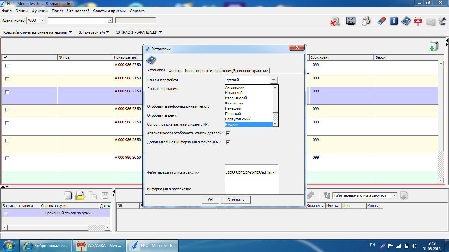
Task: Click the Windows Start orb
Action: point(9,245)
